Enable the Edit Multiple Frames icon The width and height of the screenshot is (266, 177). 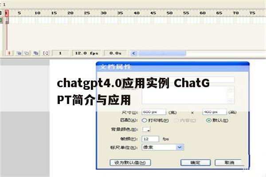(x=36, y=53)
